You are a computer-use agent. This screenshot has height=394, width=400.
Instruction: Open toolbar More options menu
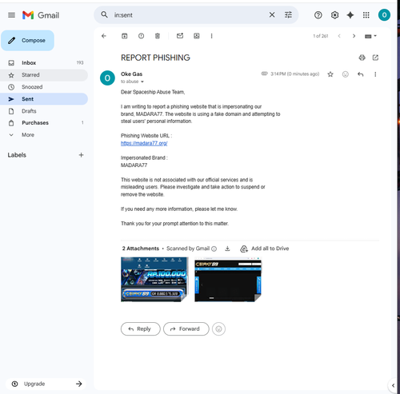[x=211, y=36]
